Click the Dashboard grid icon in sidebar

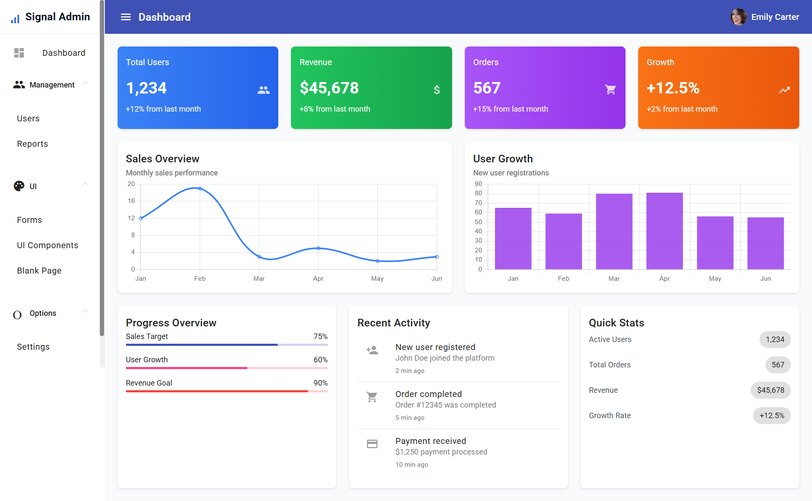pyautogui.click(x=19, y=53)
